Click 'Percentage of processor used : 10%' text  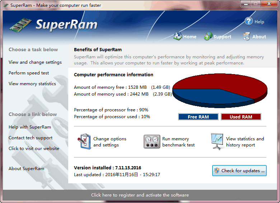point(112,117)
